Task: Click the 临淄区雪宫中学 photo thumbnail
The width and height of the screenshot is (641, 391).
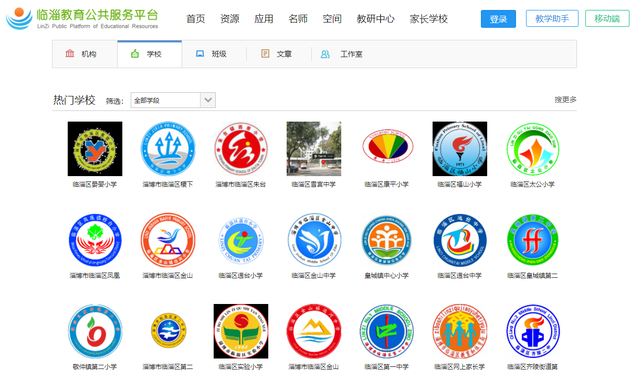Action: (314, 149)
